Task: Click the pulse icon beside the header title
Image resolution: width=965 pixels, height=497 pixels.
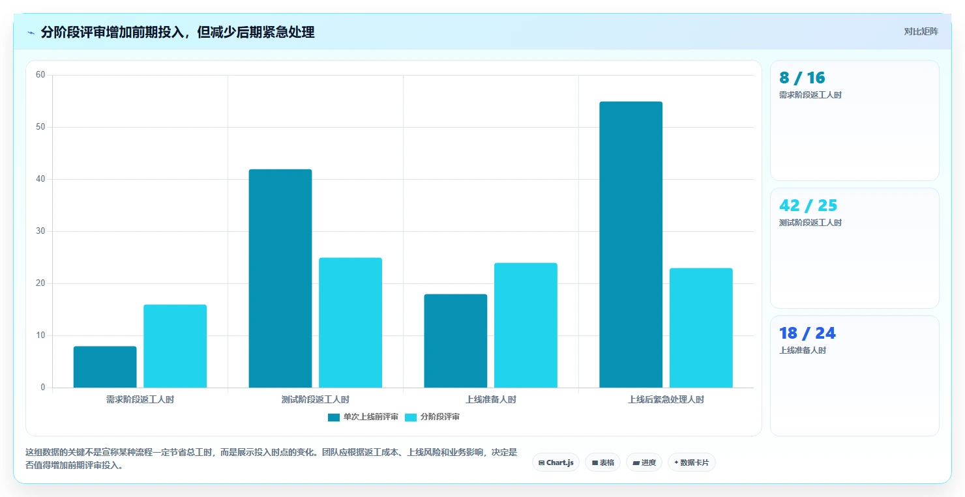Action: click(x=31, y=33)
